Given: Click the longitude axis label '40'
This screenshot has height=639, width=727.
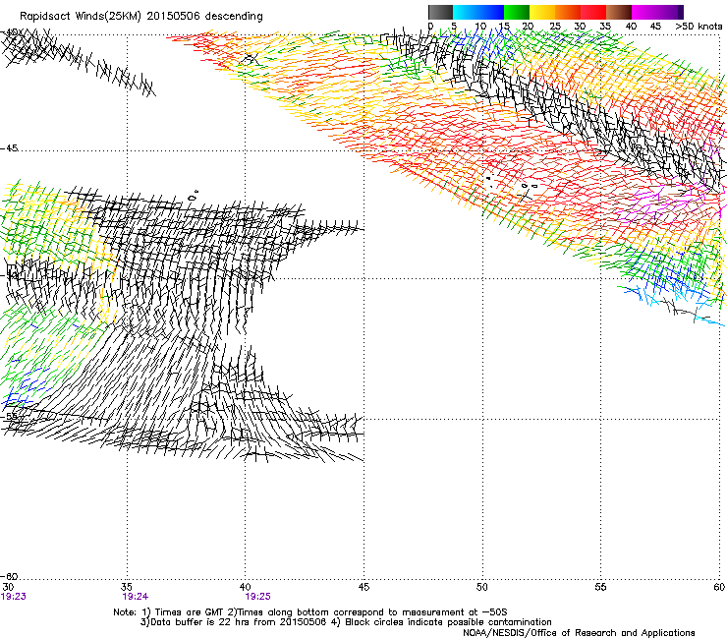Looking at the screenshot, I should pos(245,587).
